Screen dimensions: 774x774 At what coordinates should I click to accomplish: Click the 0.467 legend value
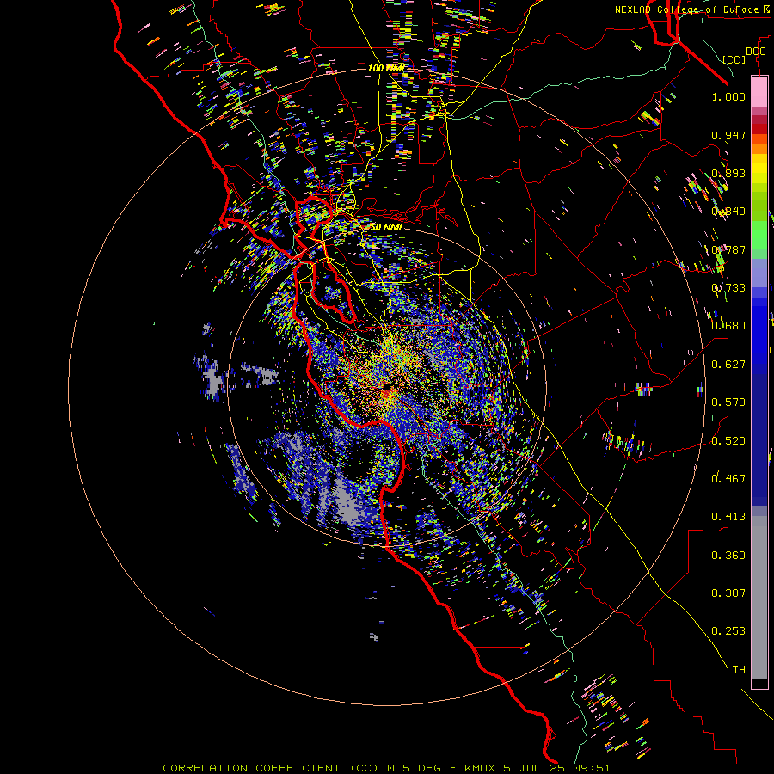[728, 478]
